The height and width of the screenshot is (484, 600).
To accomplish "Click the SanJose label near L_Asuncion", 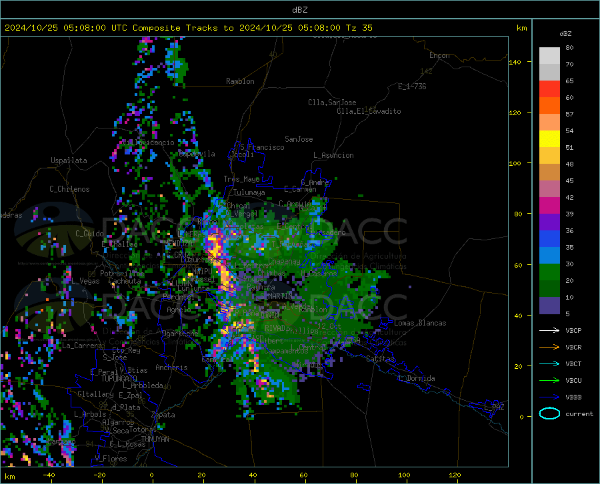I will [x=299, y=139].
